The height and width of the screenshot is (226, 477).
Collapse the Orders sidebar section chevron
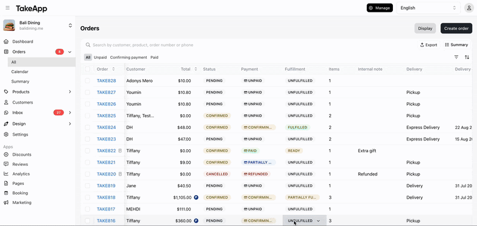[70, 52]
